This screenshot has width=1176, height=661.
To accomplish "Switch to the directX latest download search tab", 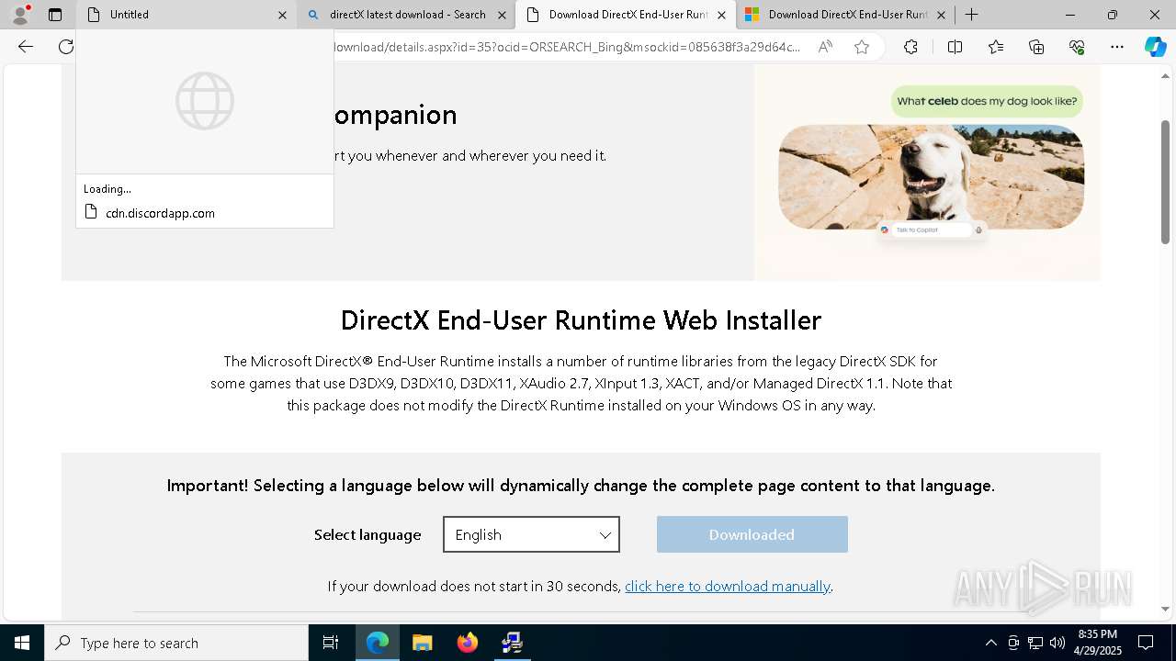I will pyautogui.click(x=406, y=15).
